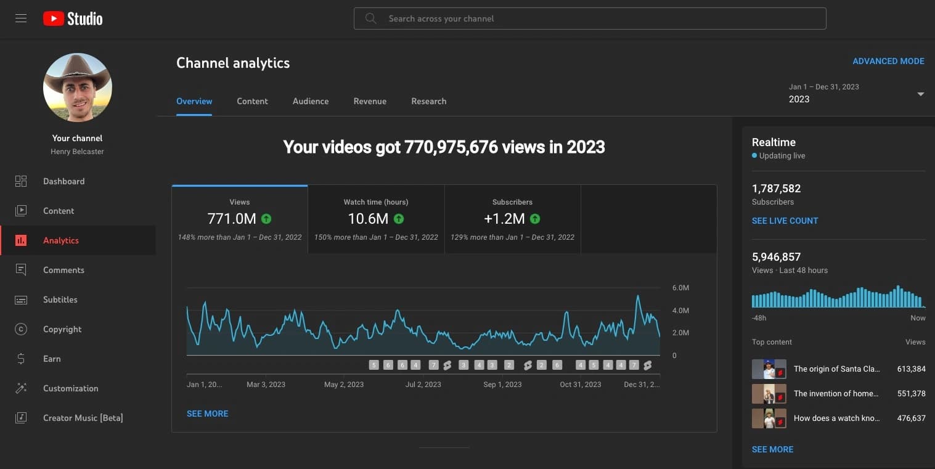Click the first video marker labeled 5 on the chart
Screen dimensions: 935x469
point(374,365)
